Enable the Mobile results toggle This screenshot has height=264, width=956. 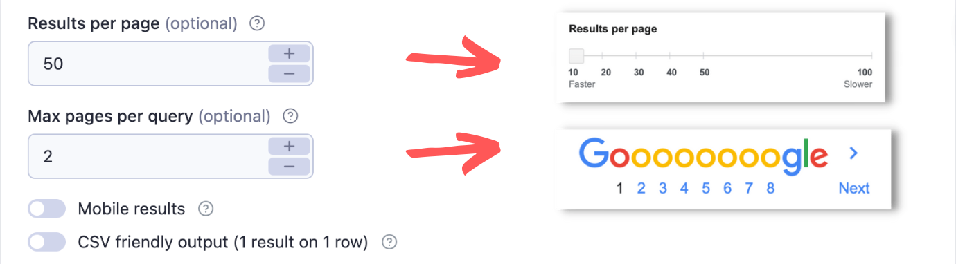pyautogui.click(x=47, y=209)
